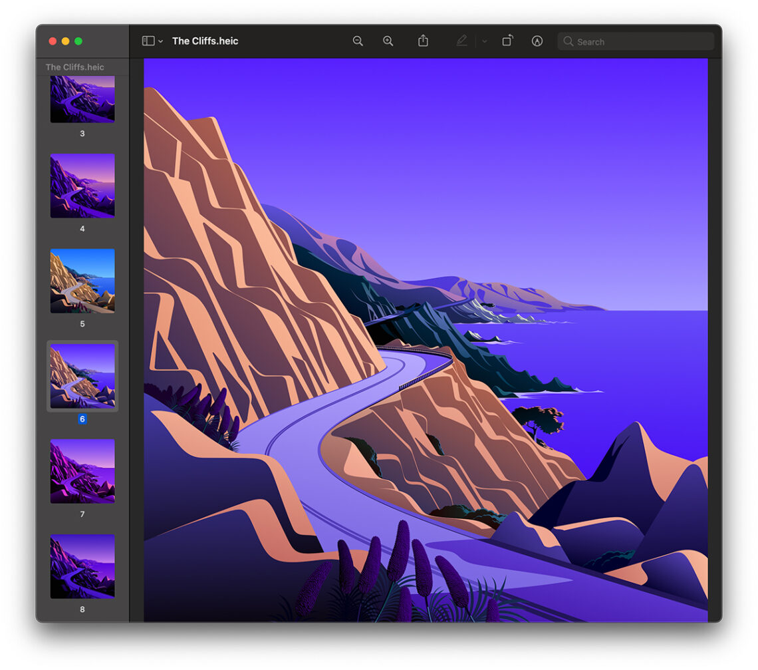Click the sidebar view icon
Image resolution: width=758 pixels, height=670 pixels.
point(146,41)
